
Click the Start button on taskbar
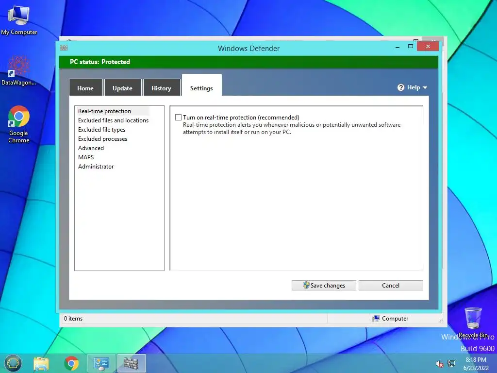[13, 363]
